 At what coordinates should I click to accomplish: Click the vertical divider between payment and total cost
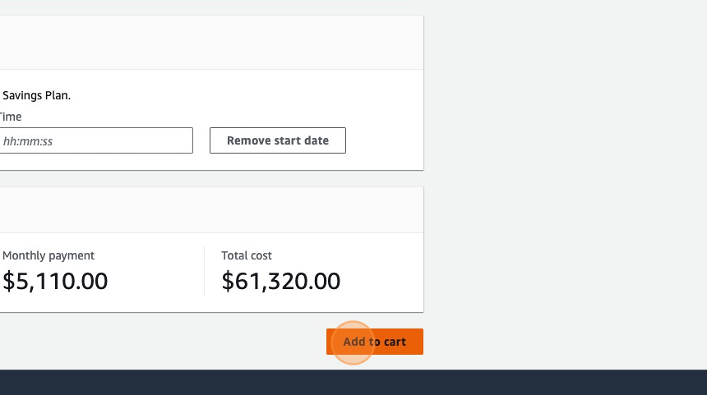pos(204,271)
